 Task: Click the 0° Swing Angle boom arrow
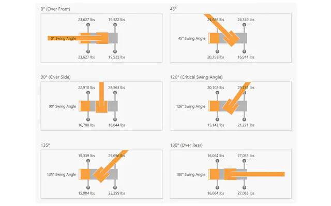tap(78, 38)
